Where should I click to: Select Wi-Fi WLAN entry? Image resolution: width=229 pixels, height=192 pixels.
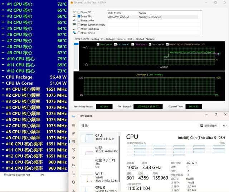[99, 177]
